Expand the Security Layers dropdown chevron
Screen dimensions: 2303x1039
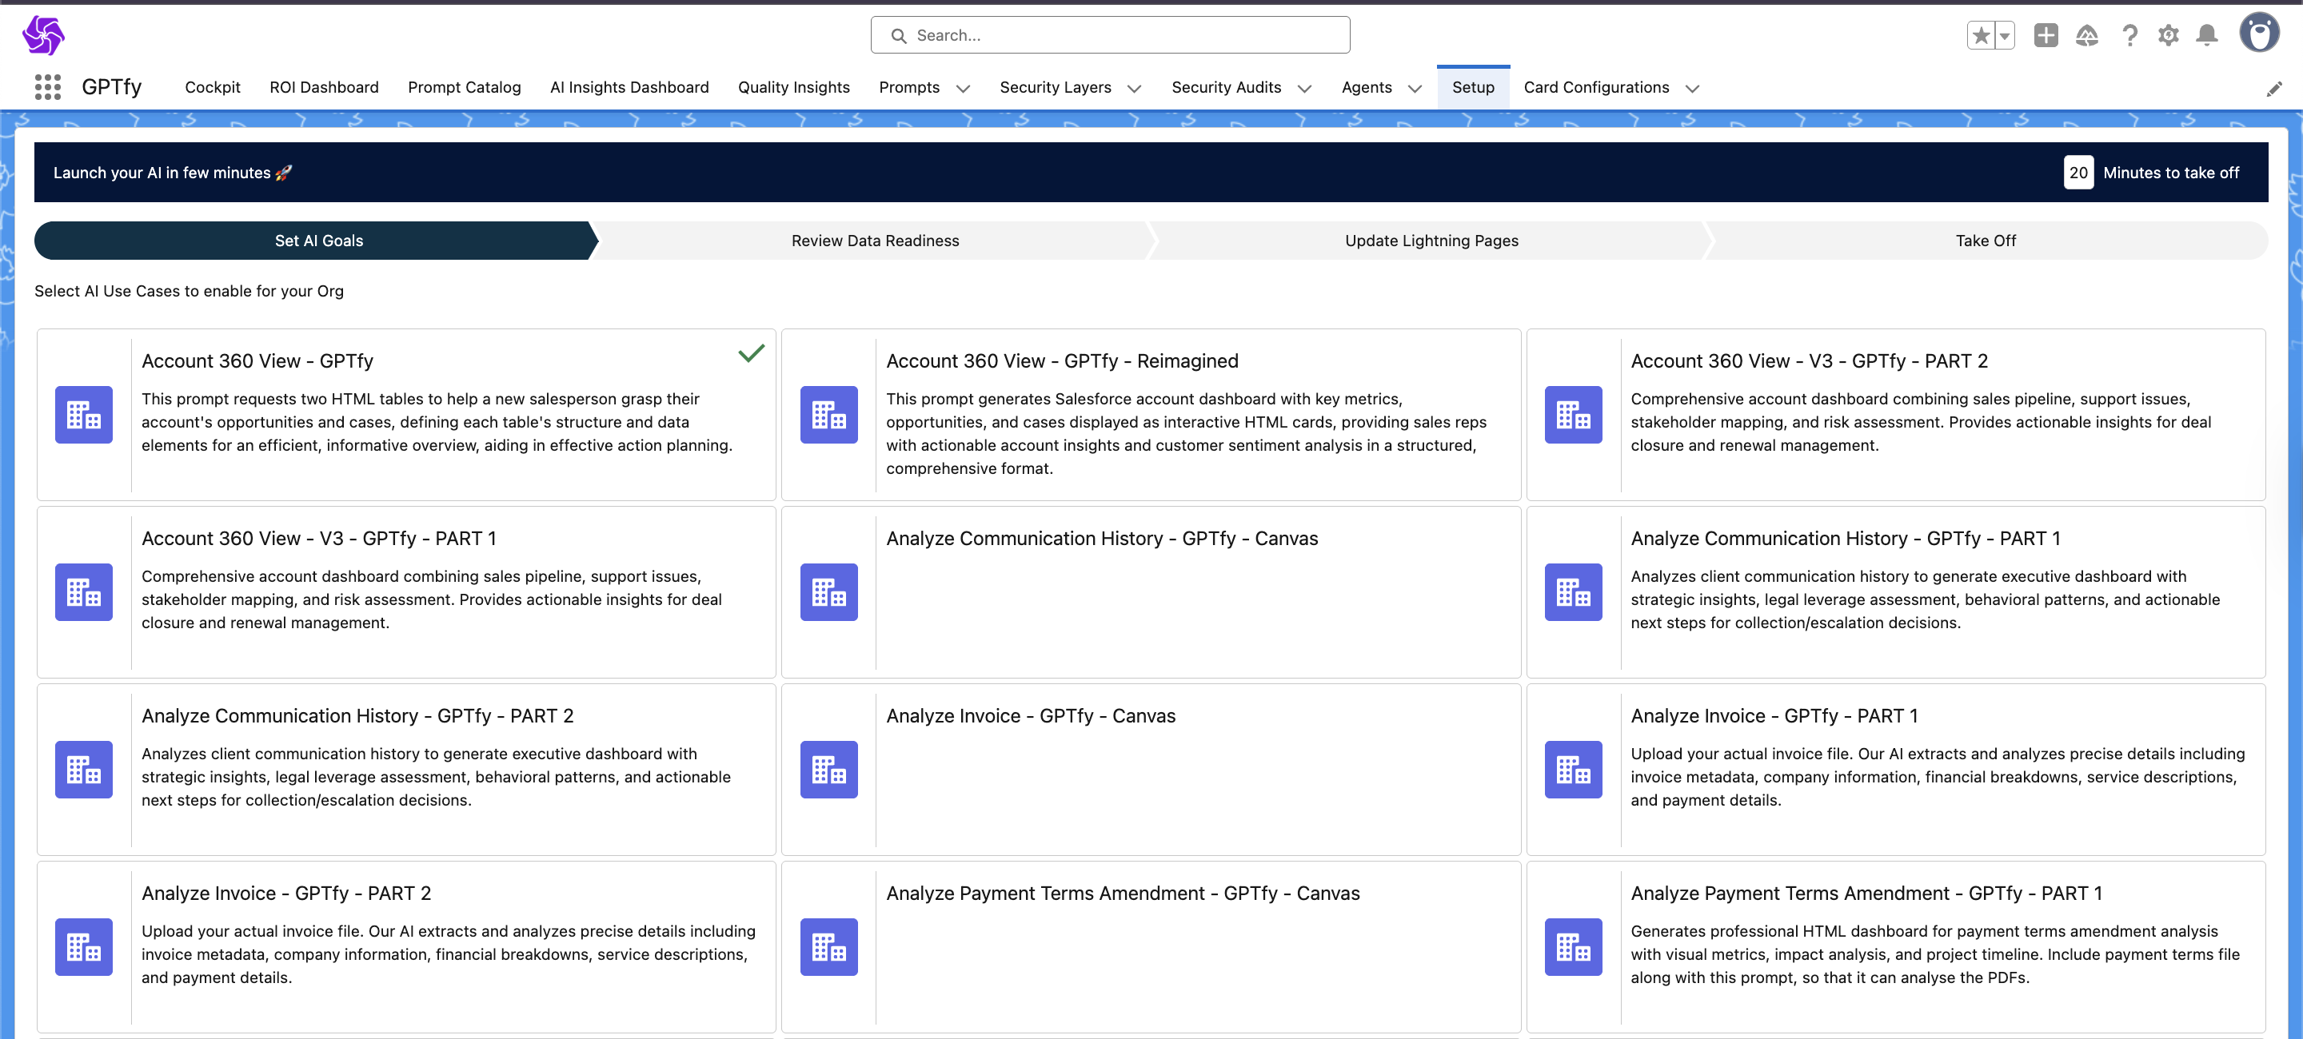point(1134,89)
